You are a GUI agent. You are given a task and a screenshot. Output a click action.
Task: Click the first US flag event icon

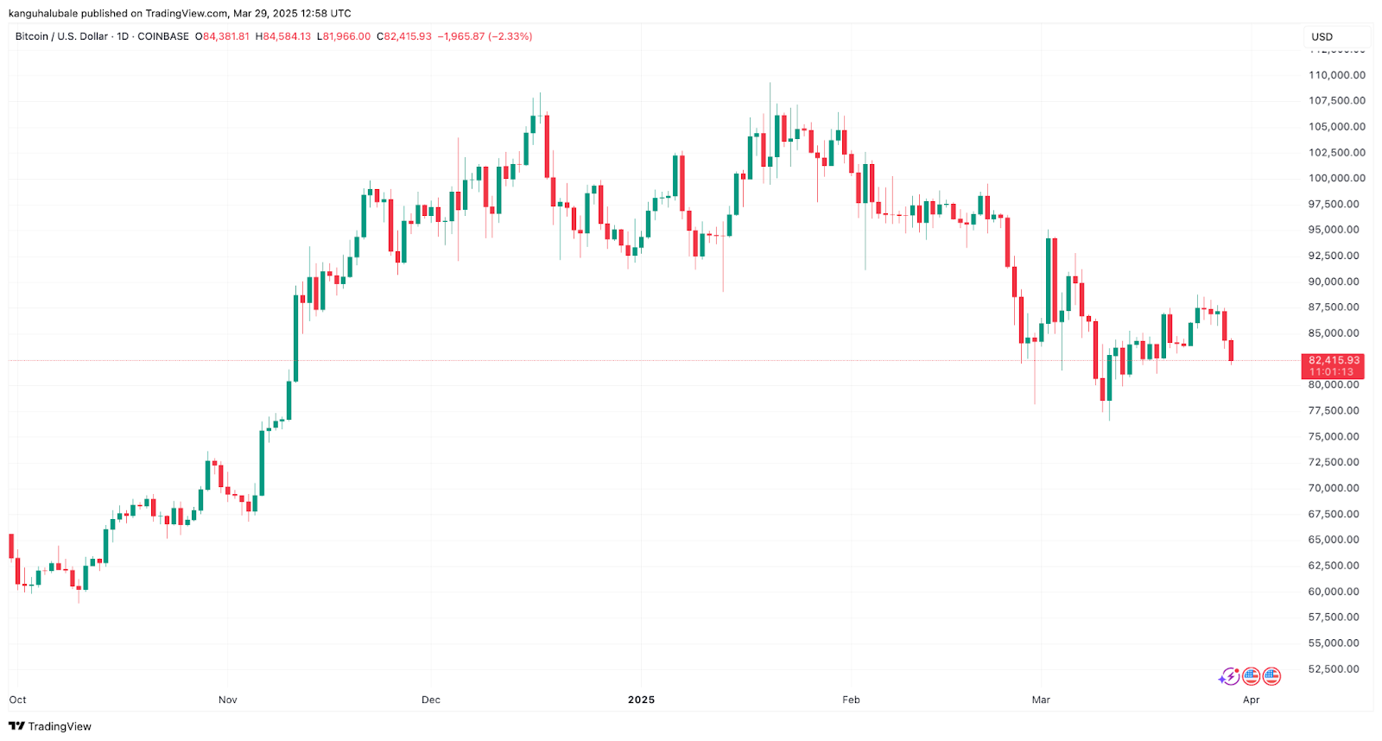pos(1251,676)
